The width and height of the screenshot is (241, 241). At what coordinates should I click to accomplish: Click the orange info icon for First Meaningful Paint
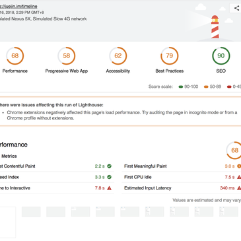(239, 166)
